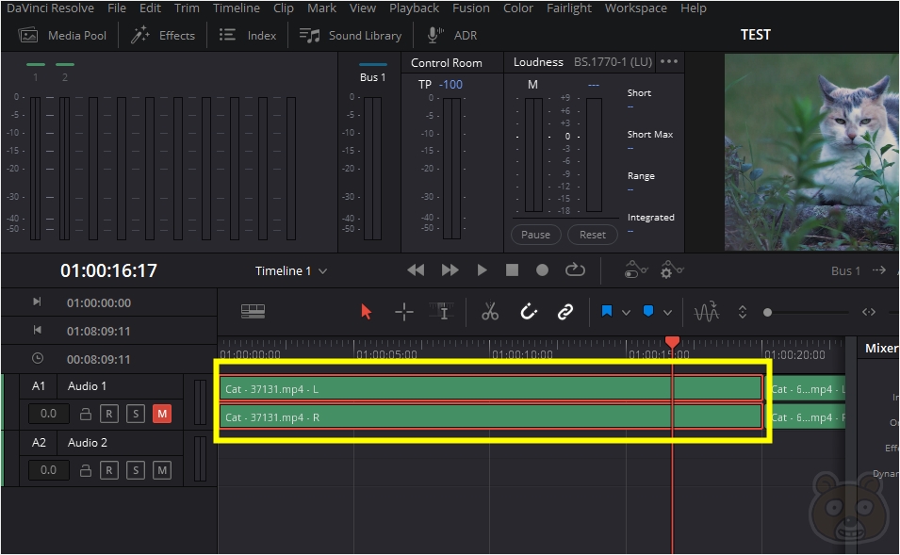The height and width of the screenshot is (555, 900).
Task: Arm record on Audio 1 track
Action: click(x=109, y=414)
